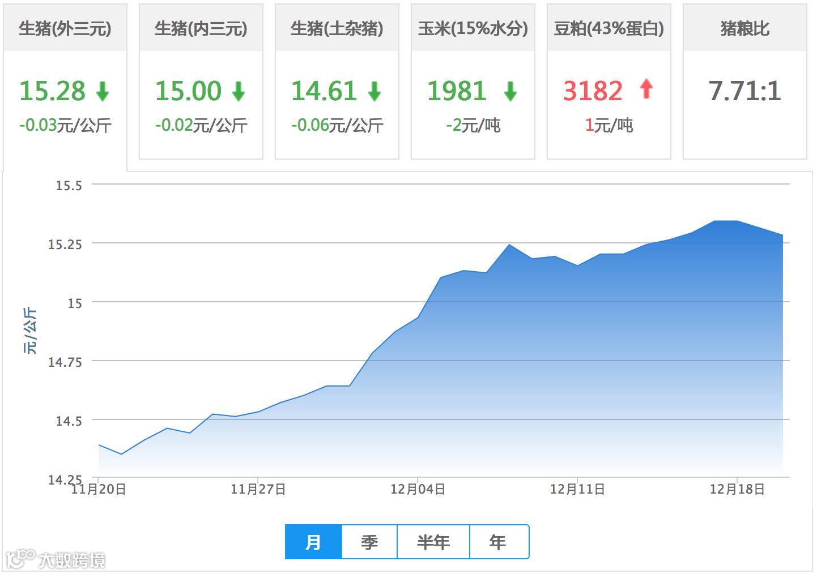Click the 14.5 y-axis label
817x574 pixels.
(x=69, y=421)
